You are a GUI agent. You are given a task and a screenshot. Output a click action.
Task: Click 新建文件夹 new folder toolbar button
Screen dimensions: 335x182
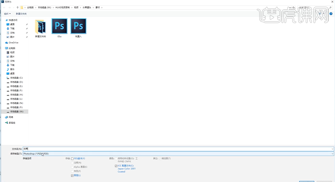(21, 14)
